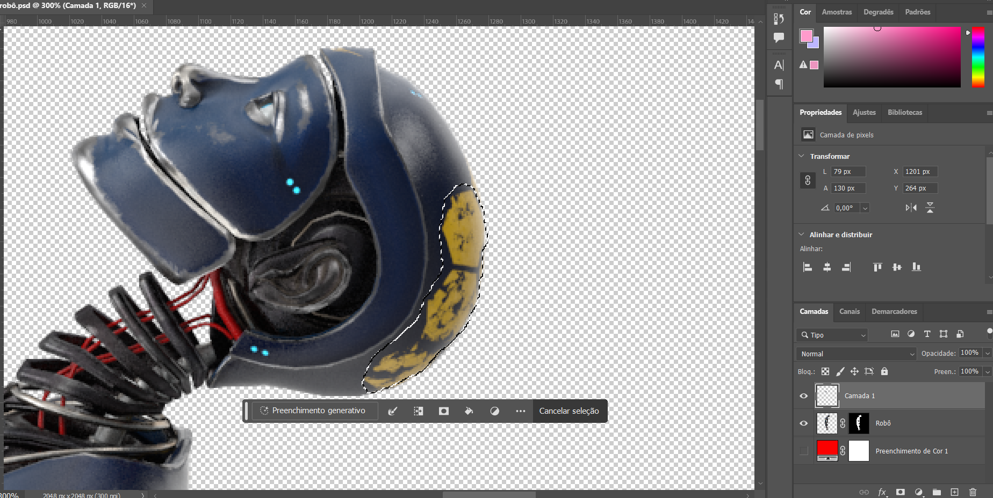Click Cancelar seleção button
This screenshot has height=498, width=993.
pyautogui.click(x=569, y=411)
